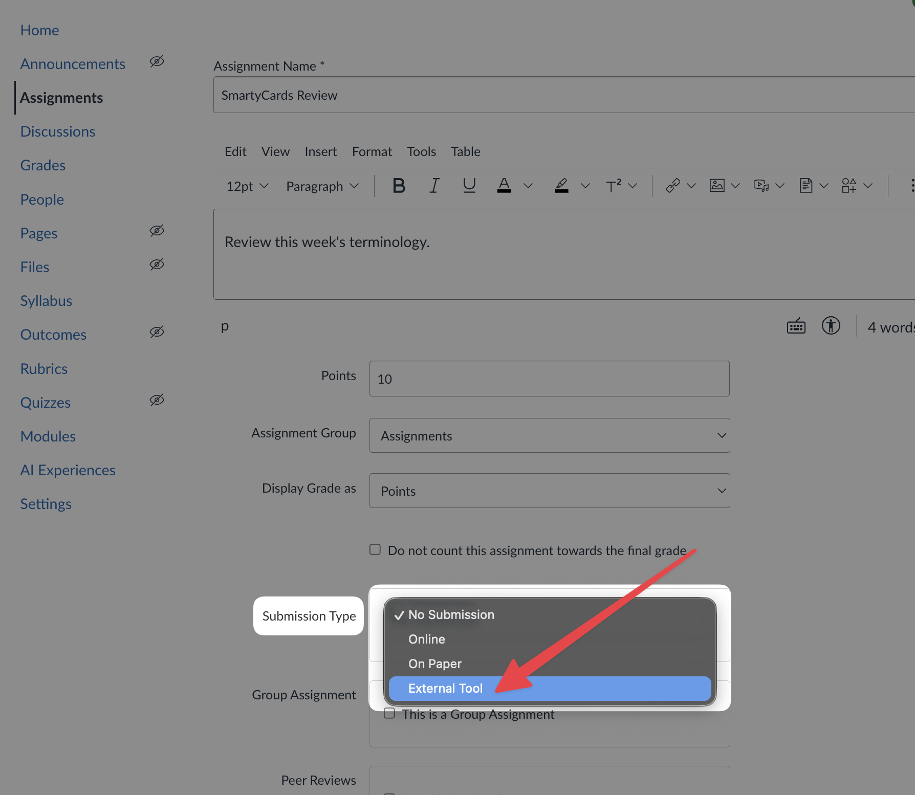Screen dimensions: 915x795
Task: Toggle Quizzes visibility eye icon
Action: (157, 400)
